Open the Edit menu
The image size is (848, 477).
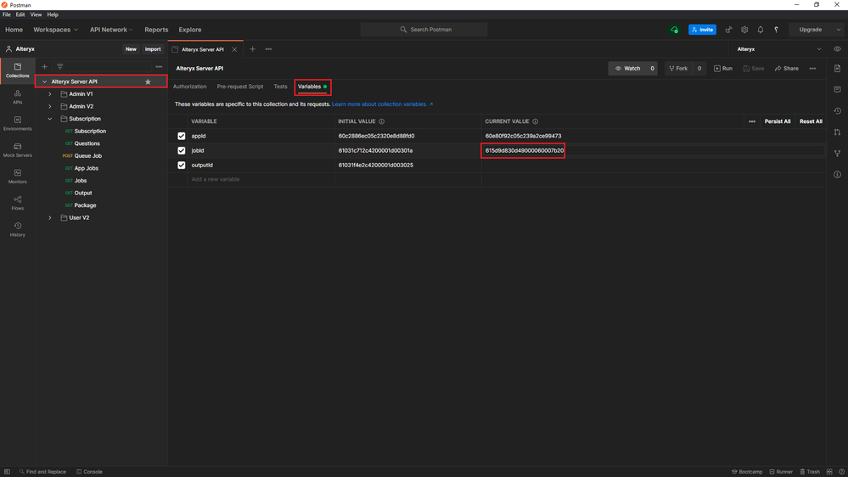pos(20,14)
